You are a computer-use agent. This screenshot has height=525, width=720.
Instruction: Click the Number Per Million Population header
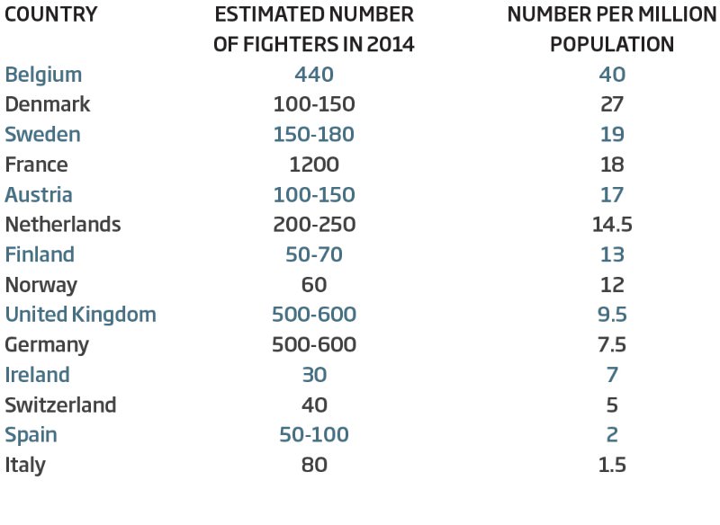[612, 30]
